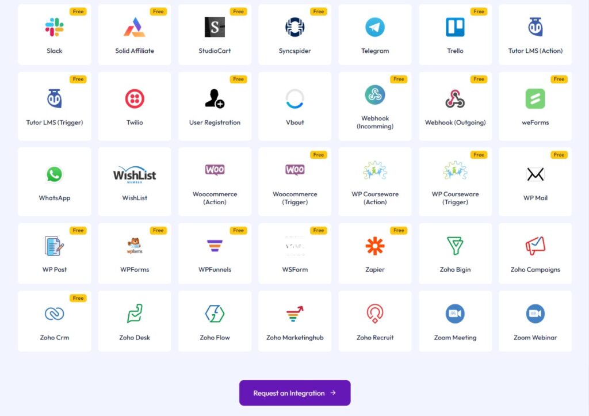
Task: Select the Zoom Meeting camera icon
Action: [455, 314]
